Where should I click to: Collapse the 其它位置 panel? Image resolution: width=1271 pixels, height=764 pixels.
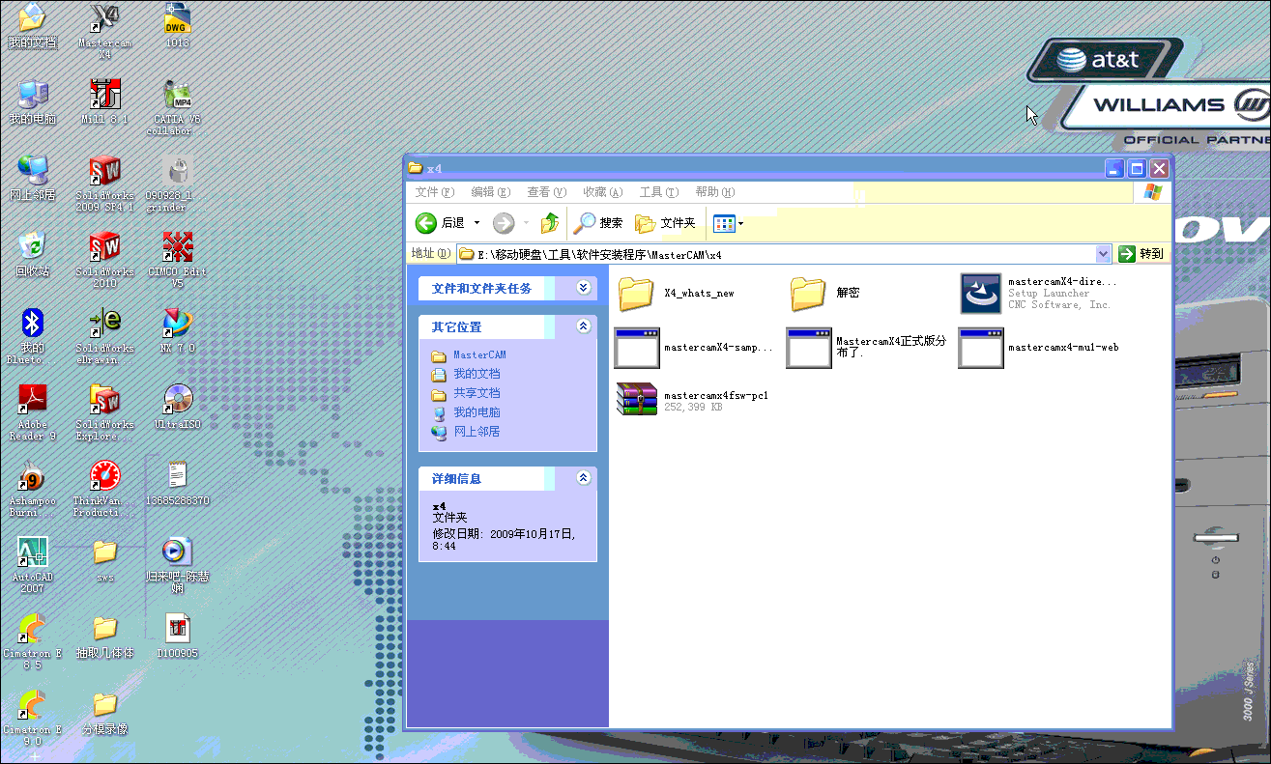[583, 326]
